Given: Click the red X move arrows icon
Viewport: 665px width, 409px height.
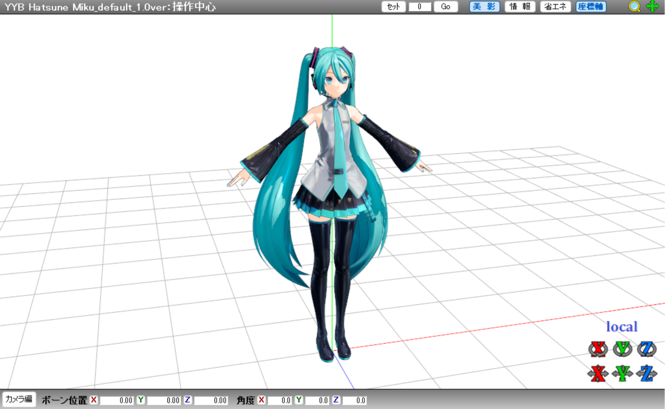Looking at the screenshot, I should tap(598, 373).
